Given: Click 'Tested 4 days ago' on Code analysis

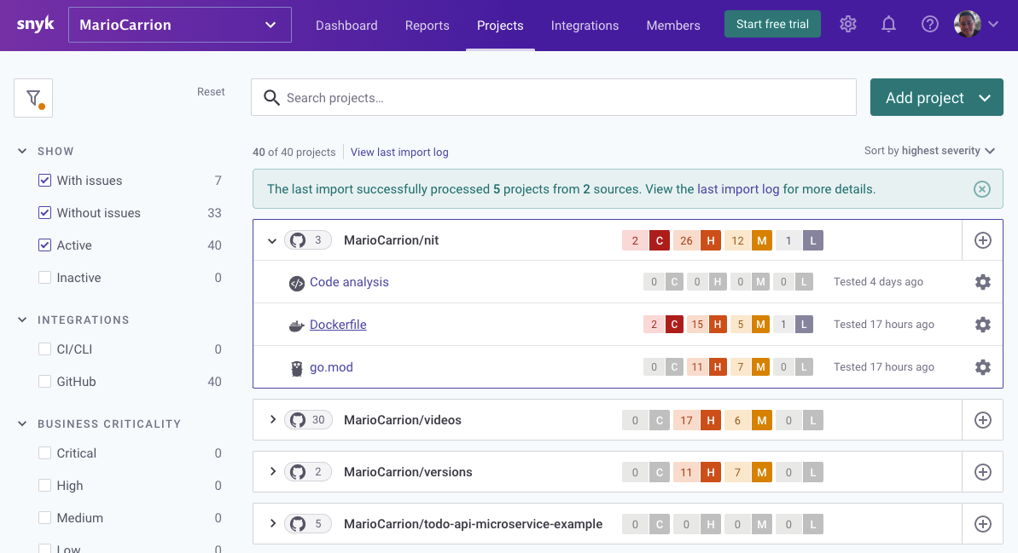Looking at the screenshot, I should tap(878, 282).
